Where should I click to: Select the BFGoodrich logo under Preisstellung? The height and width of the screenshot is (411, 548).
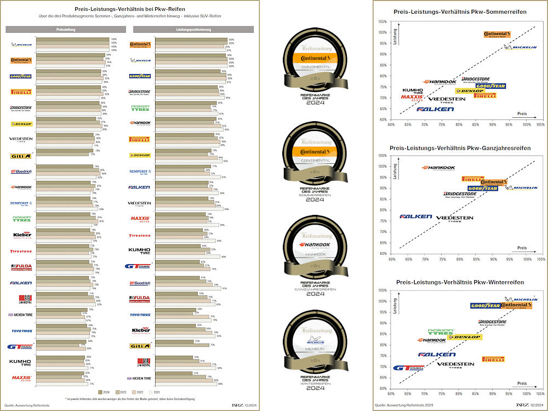tap(21, 172)
